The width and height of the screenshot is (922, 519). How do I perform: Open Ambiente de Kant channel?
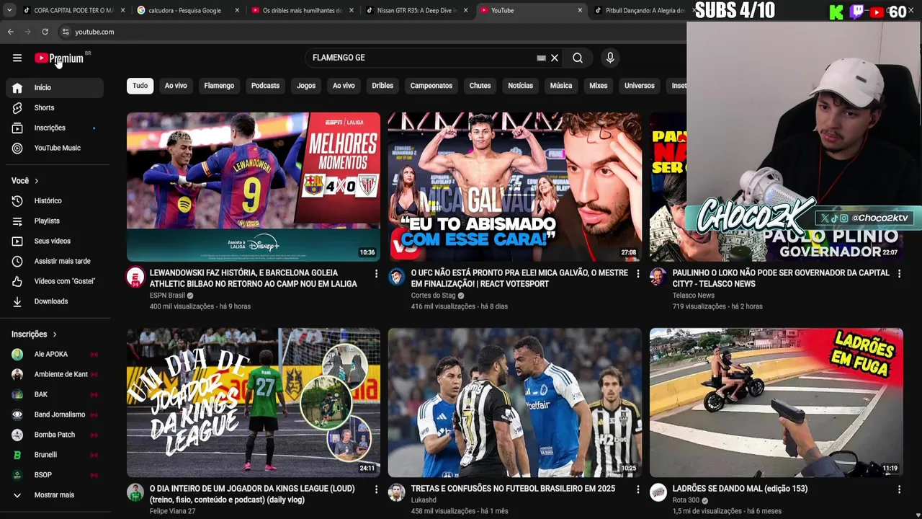point(55,374)
